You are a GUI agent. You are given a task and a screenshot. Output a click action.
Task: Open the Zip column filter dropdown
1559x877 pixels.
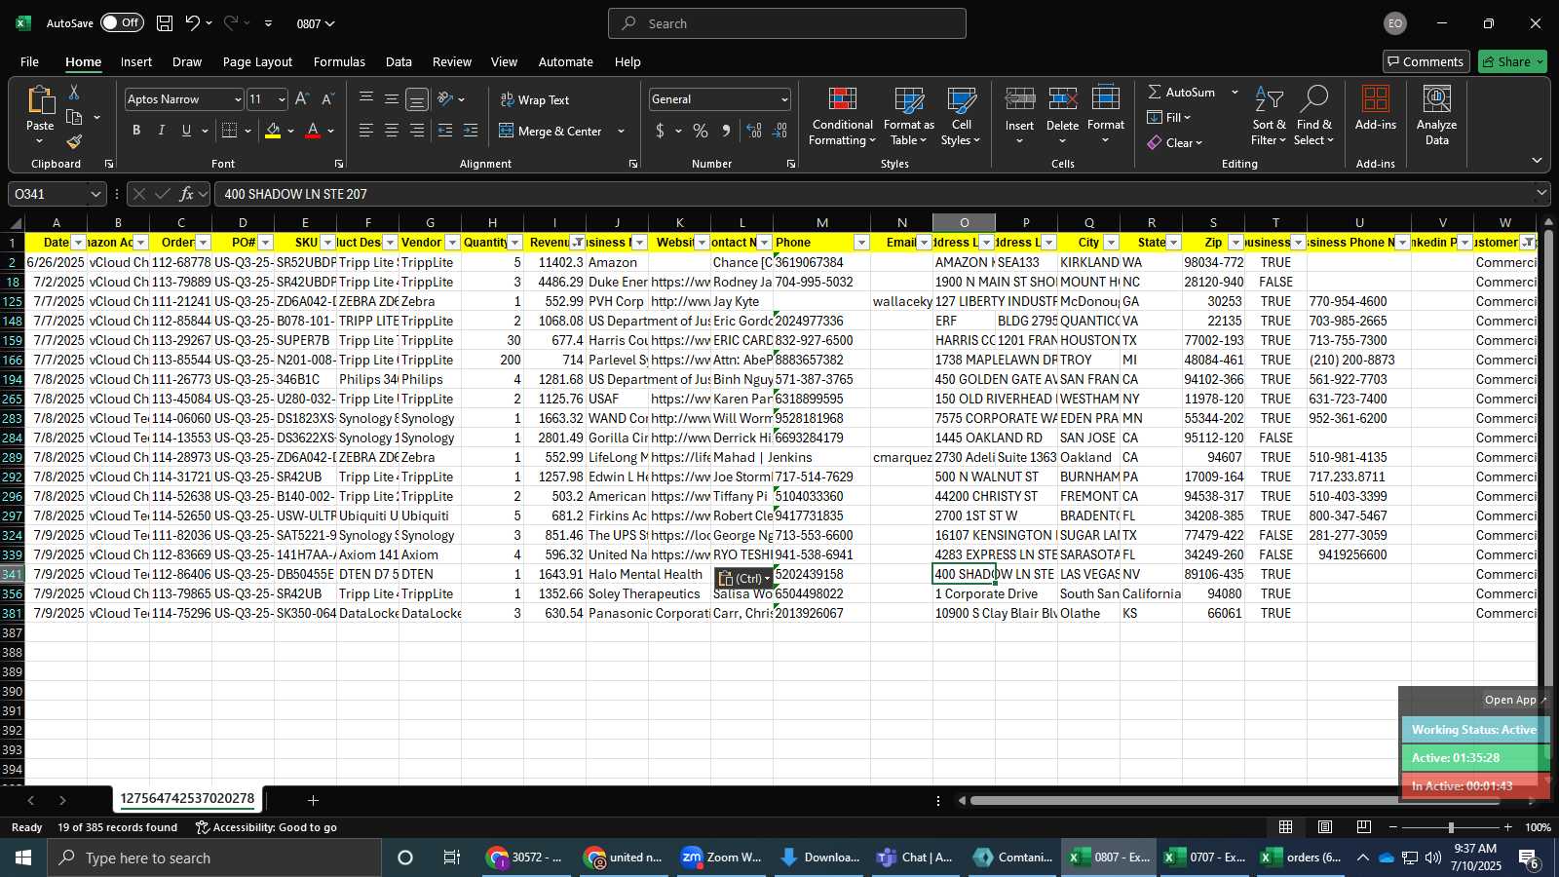point(1236,243)
